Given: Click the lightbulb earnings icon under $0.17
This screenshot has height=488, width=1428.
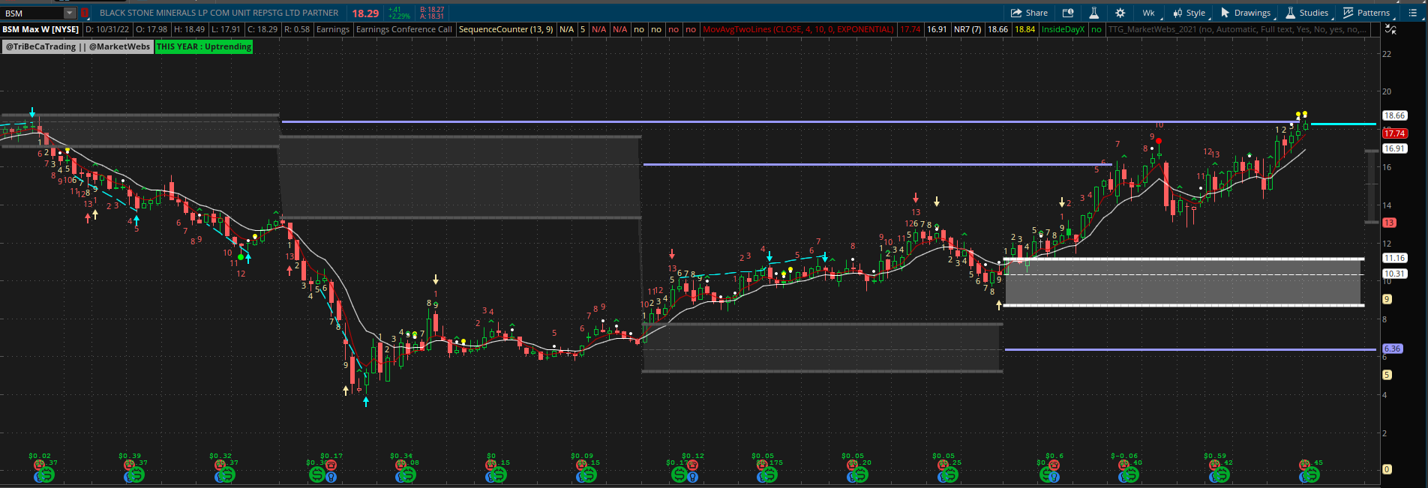Looking at the screenshot, I should pos(331,476).
